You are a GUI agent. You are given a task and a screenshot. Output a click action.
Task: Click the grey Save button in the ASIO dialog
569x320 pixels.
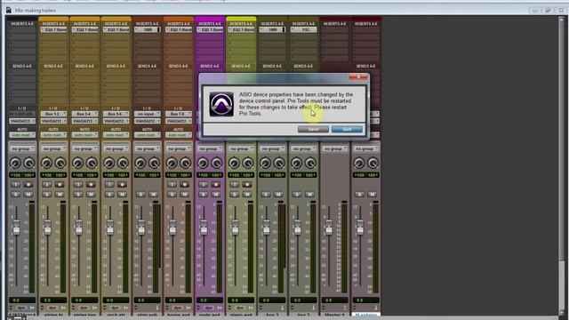tap(313, 129)
